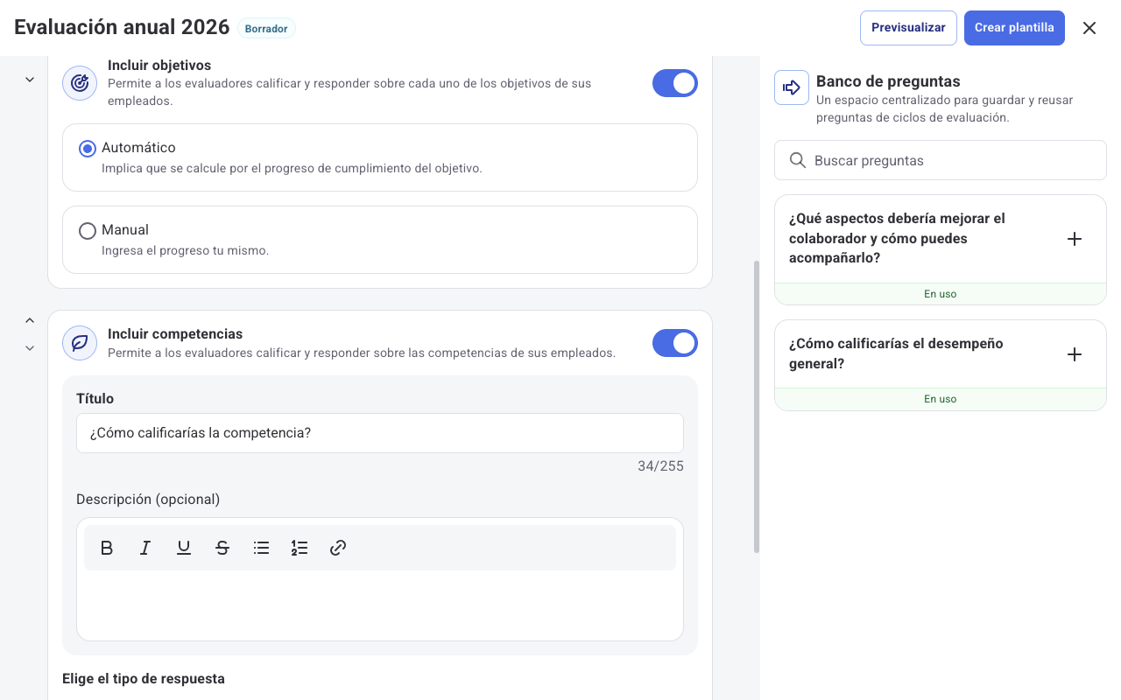Screen dimensions: 1121x700
Task: Insert a numbered list
Action: pos(300,548)
